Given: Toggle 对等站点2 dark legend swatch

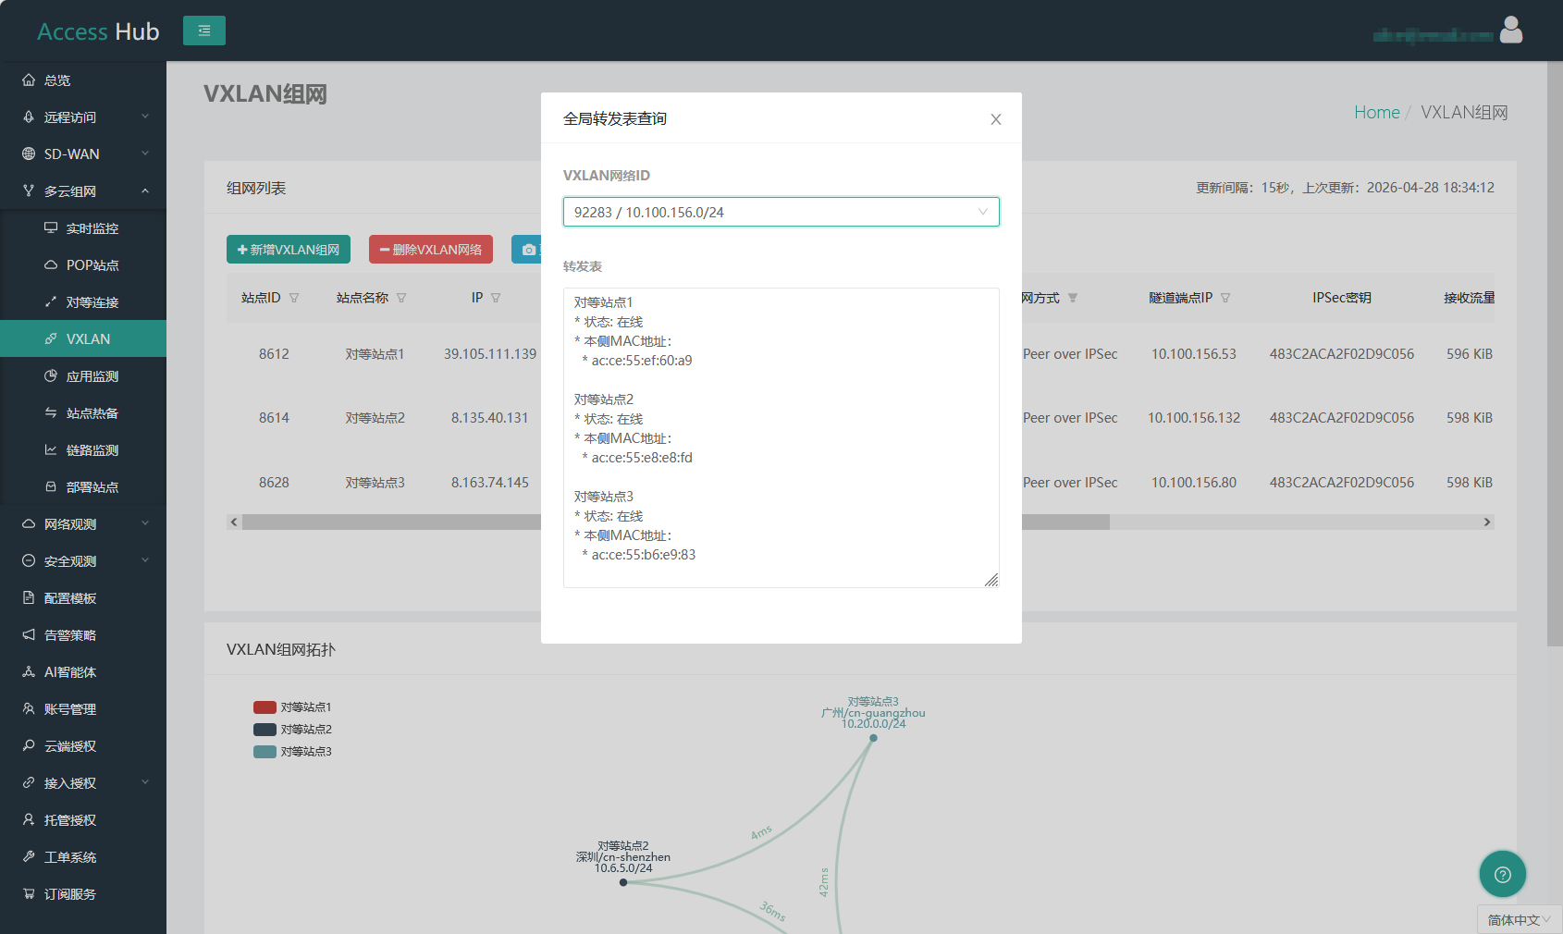Looking at the screenshot, I should coord(265,730).
